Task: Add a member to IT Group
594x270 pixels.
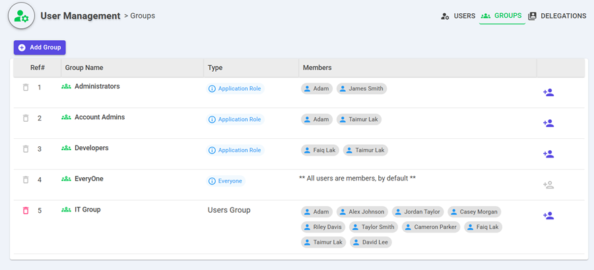Action: pos(548,215)
